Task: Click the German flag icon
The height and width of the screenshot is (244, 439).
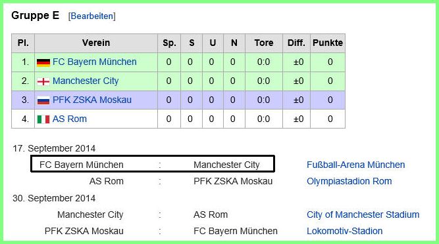Action: point(43,62)
